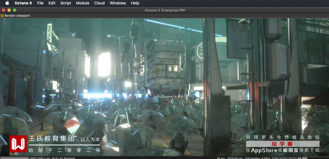The height and width of the screenshot is (159, 329).
Task: Click the render progress bar in the status bar
Action: tap(14, 158)
